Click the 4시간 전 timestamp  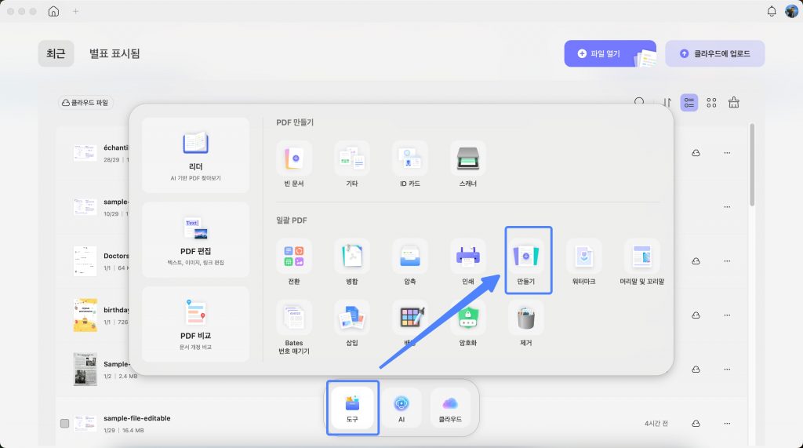click(x=656, y=424)
